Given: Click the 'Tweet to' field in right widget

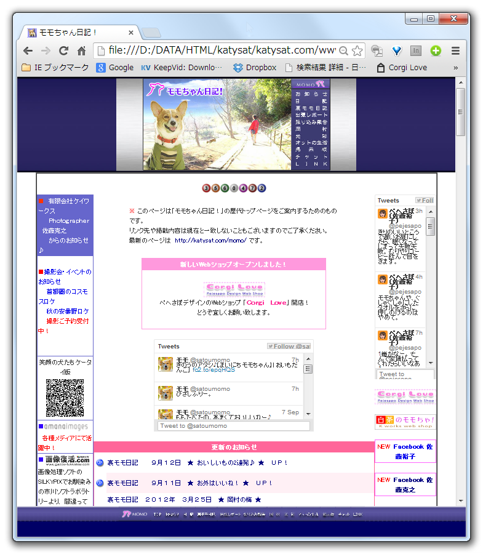Looking at the screenshot, I should pos(405,374).
